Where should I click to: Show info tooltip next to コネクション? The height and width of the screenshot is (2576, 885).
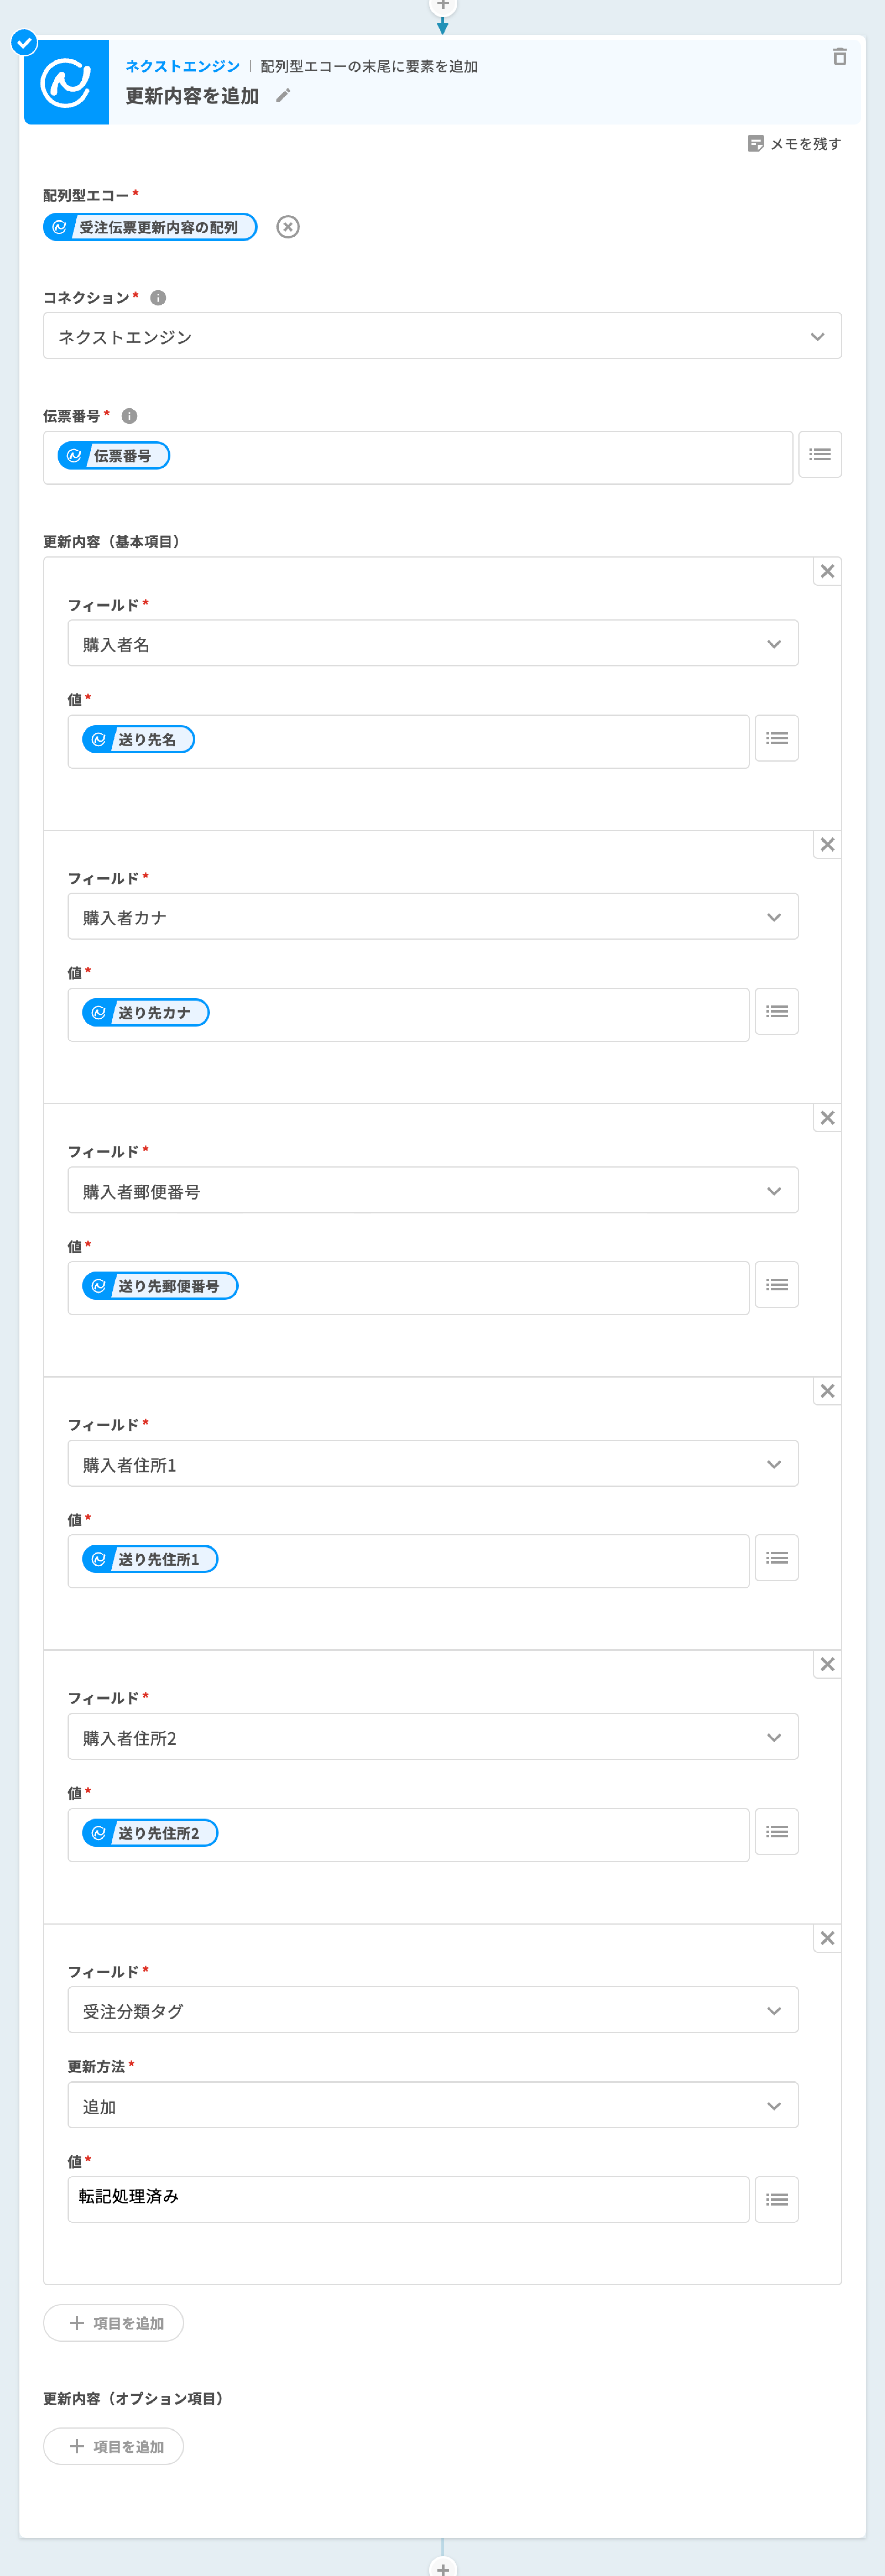coord(158,298)
